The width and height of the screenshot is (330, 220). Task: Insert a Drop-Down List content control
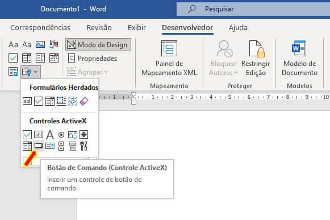click(x=40, y=58)
